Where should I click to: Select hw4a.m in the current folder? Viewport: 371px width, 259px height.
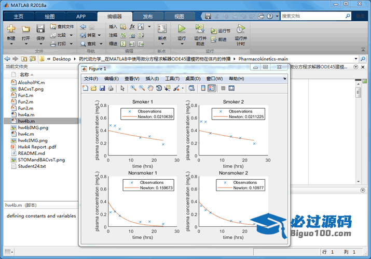pyautogui.click(x=26, y=115)
